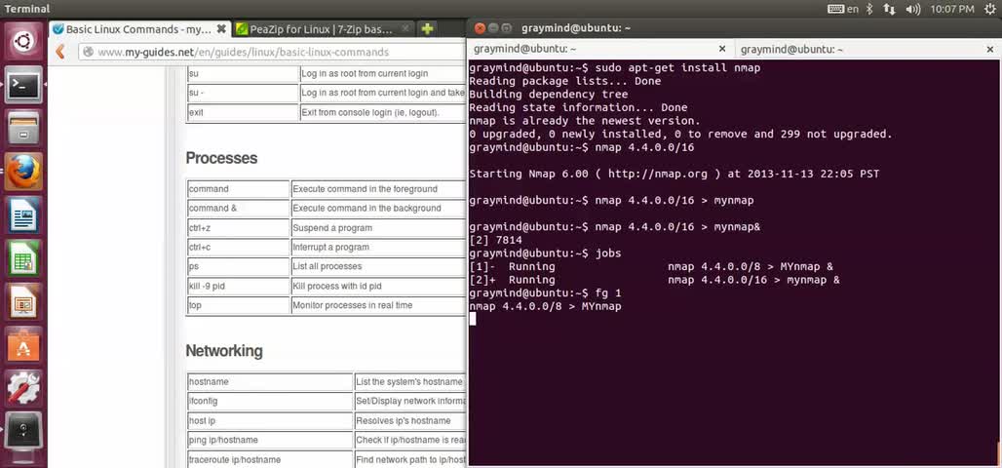Click the 'su -' table cell

[243, 93]
